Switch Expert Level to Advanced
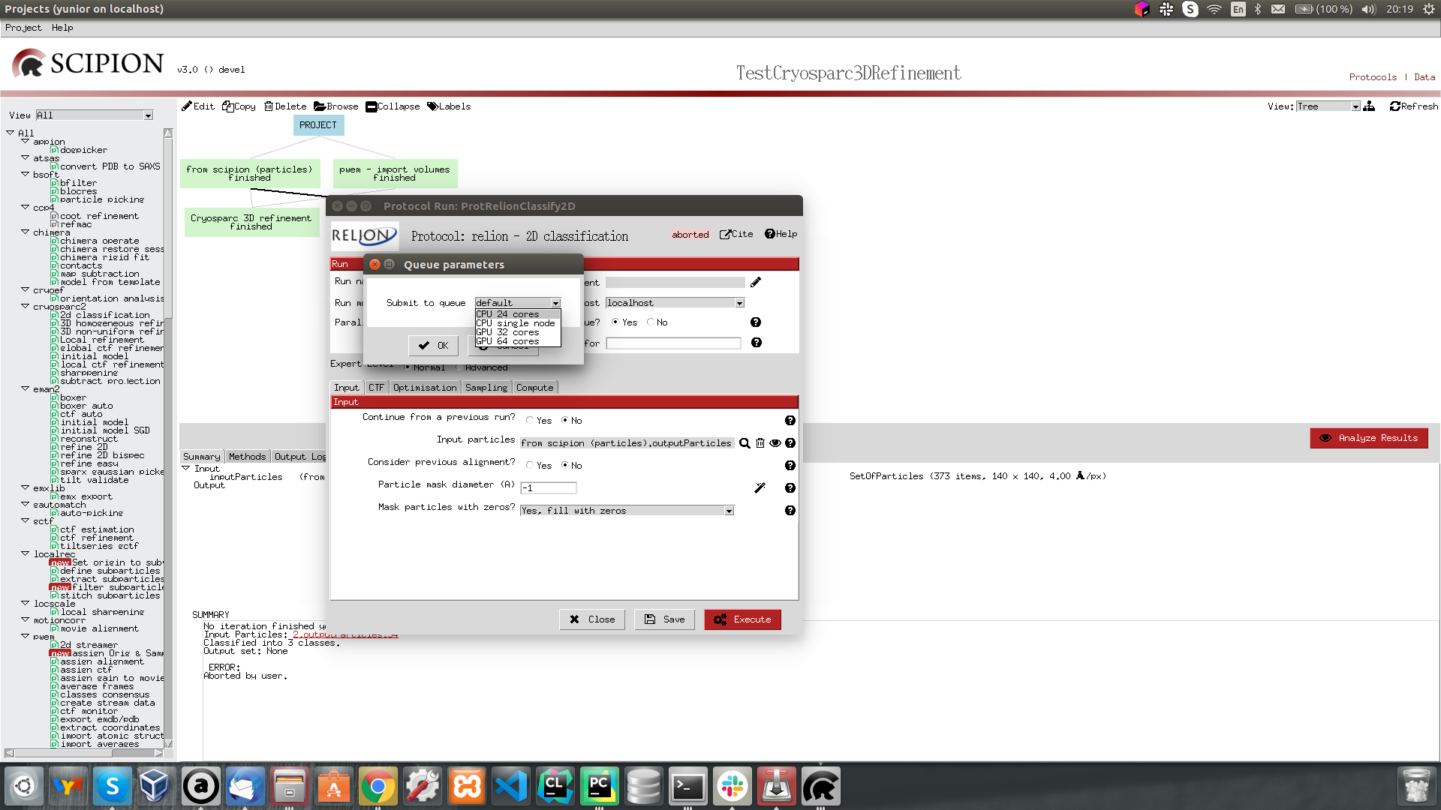Screen dimensions: 1441x810 [459, 367]
